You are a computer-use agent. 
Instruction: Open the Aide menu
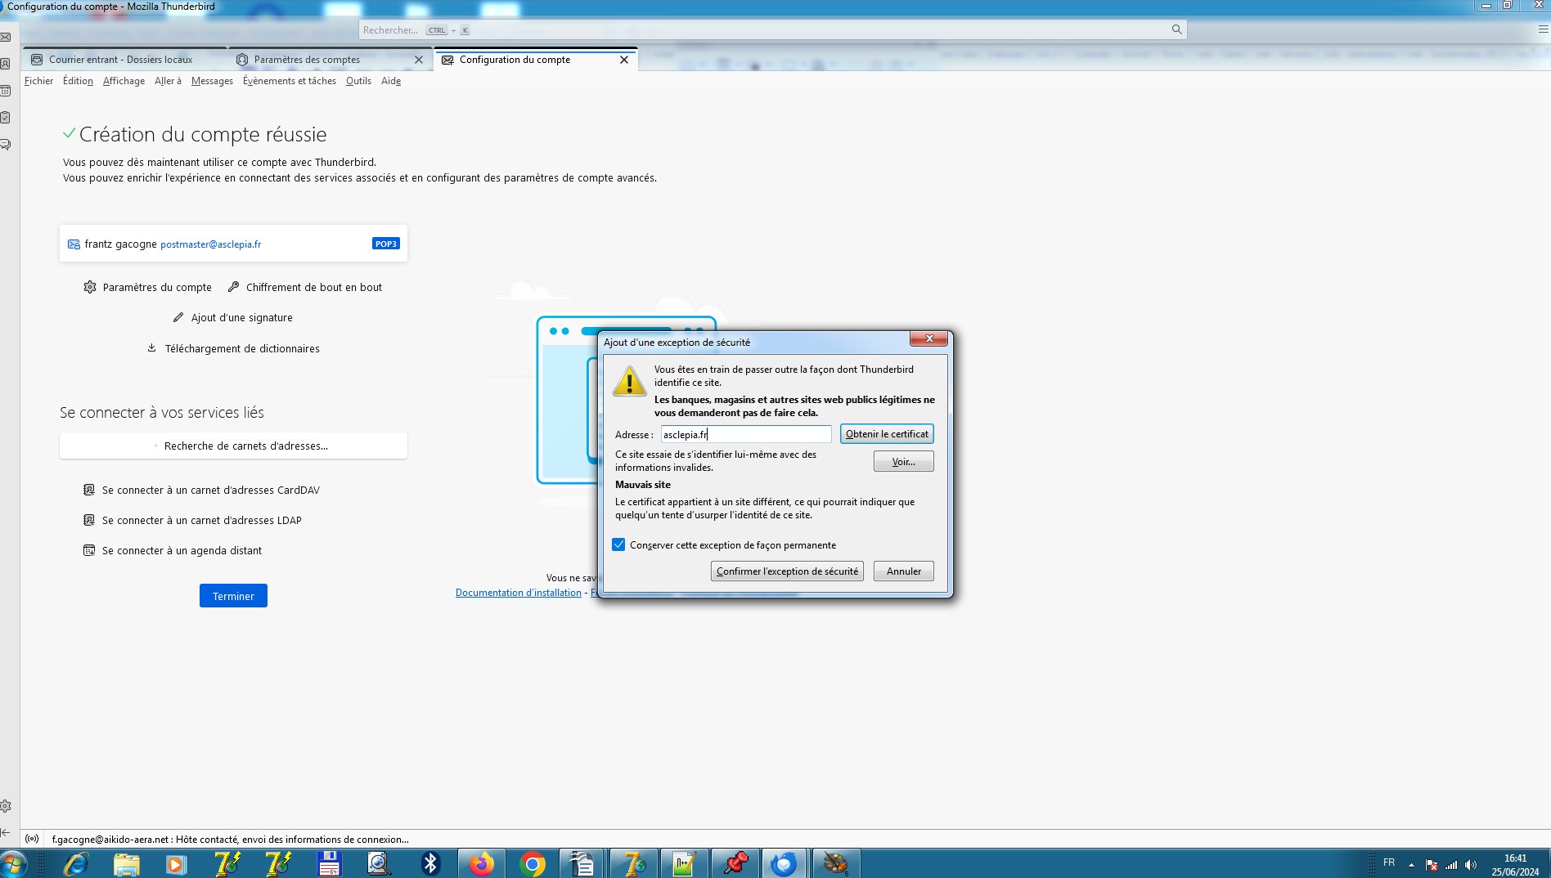pyautogui.click(x=391, y=81)
